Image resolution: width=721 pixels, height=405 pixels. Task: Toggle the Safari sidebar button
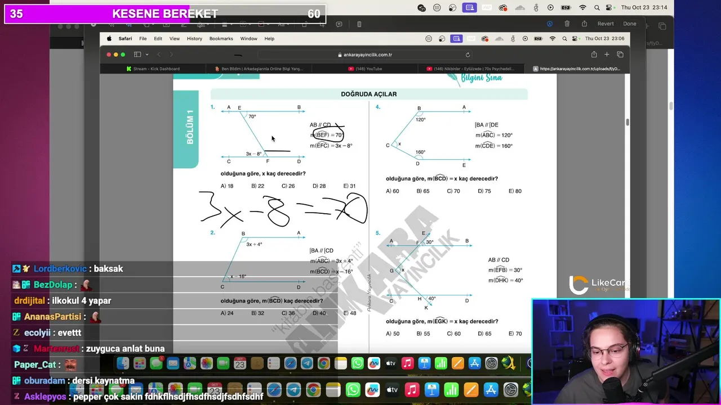coord(137,55)
